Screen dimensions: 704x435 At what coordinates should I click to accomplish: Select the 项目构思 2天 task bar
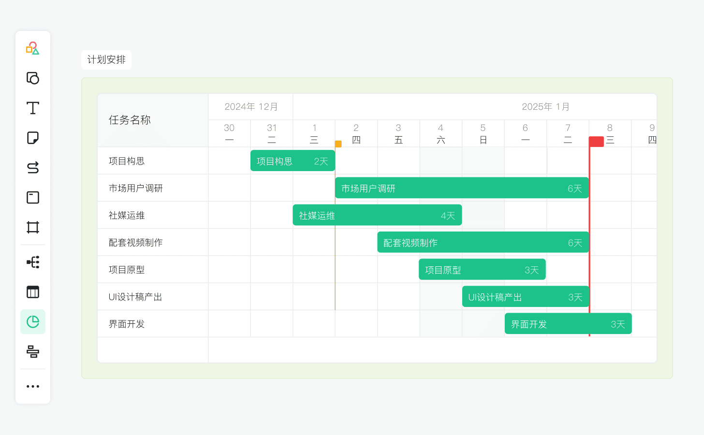pos(292,161)
